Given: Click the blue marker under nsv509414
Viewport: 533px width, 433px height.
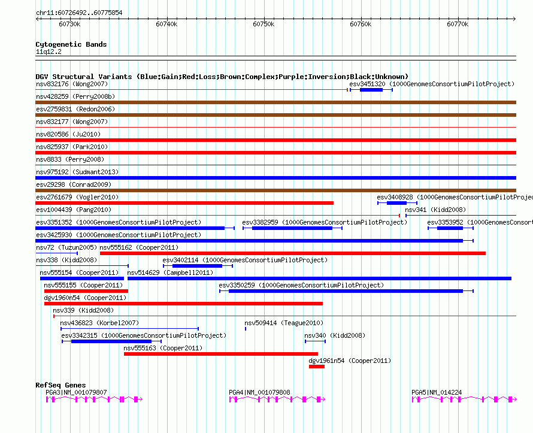Looking at the screenshot, I should pos(246,329).
